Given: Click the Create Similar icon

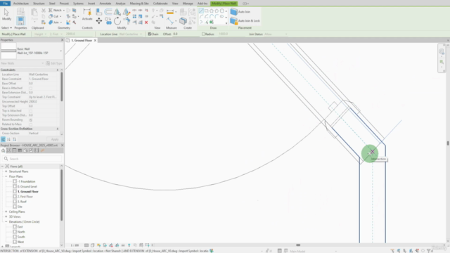Looking at the screenshot, I should click(x=183, y=21).
